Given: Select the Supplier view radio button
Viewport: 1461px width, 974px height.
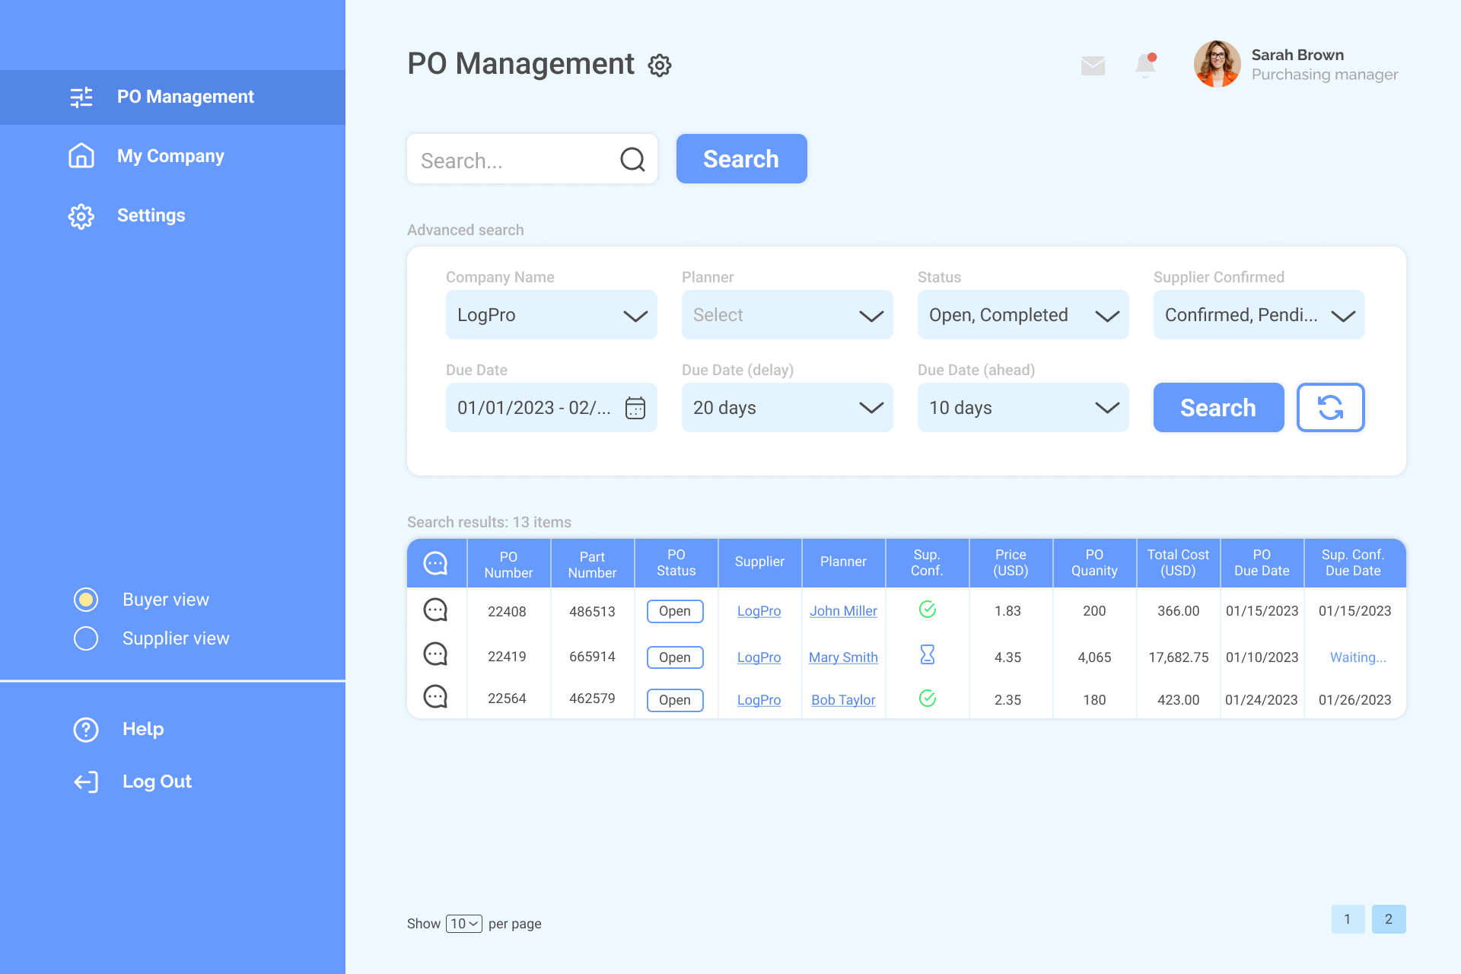Looking at the screenshot, I should 86,638.
